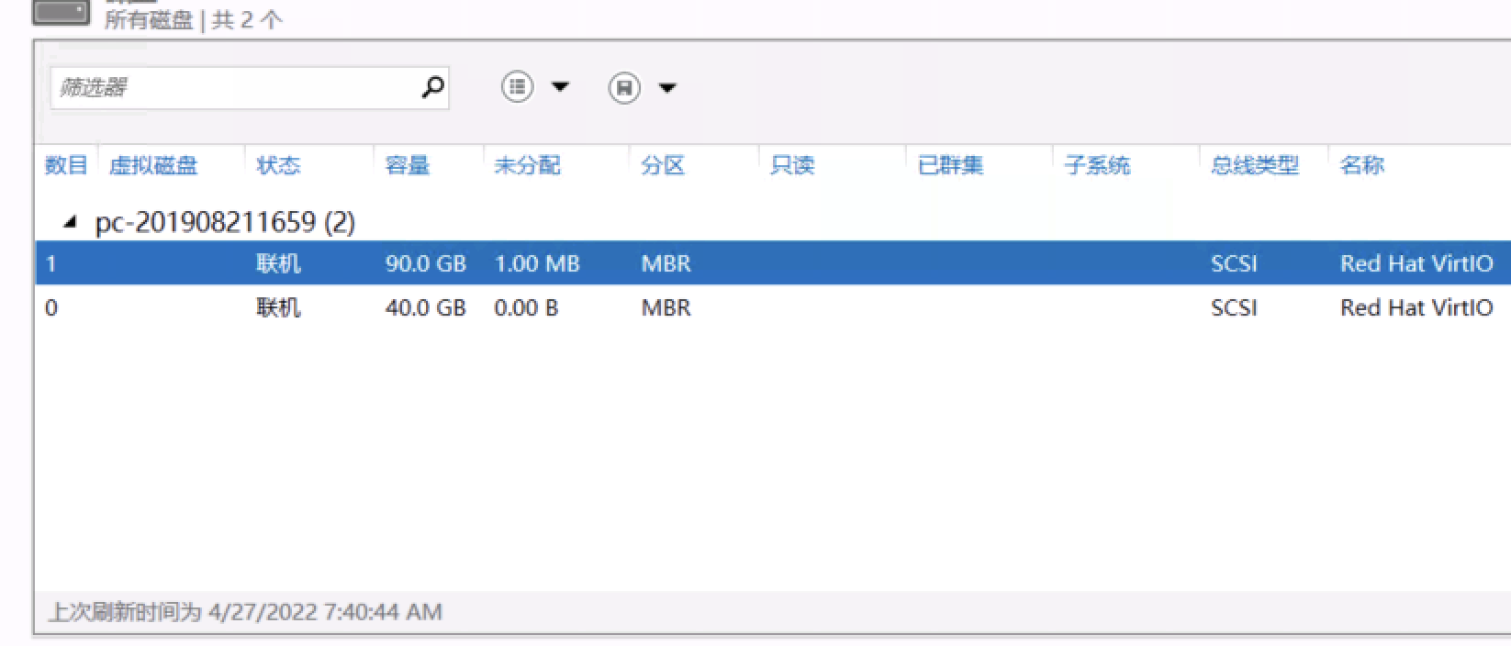Viewport: 1511px width, 646px height.
Task: Click the filter search magnifier icon
Action: coord(432,87)
